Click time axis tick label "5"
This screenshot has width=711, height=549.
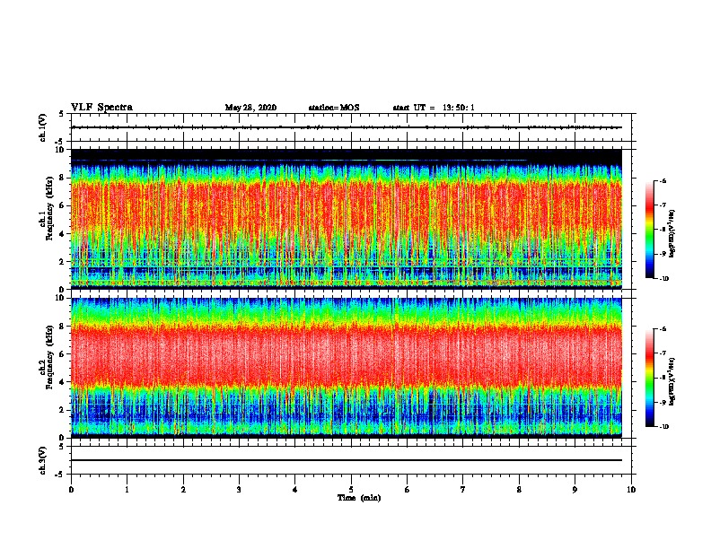[x=351, y=489]
